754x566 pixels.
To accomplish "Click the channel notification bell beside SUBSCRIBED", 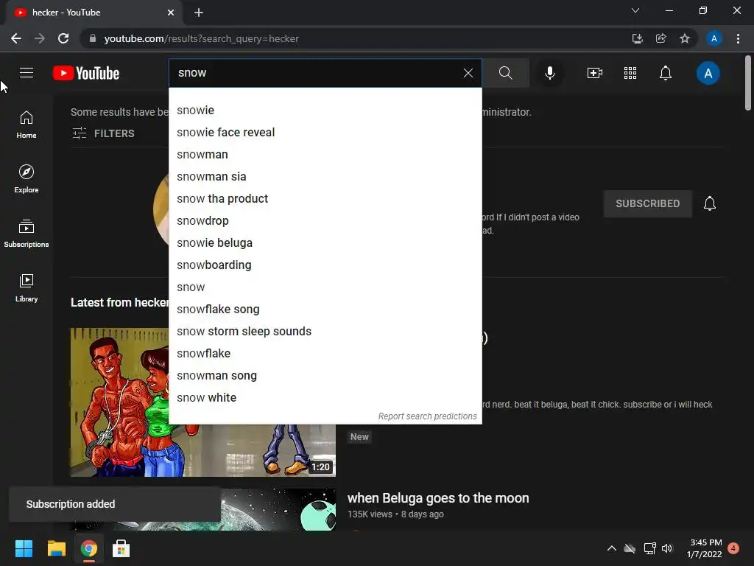I will pos(710,203).
